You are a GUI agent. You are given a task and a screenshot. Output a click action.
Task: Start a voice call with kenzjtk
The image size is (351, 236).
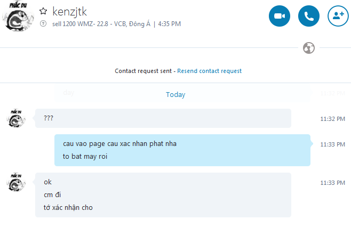tap(309, 16)
